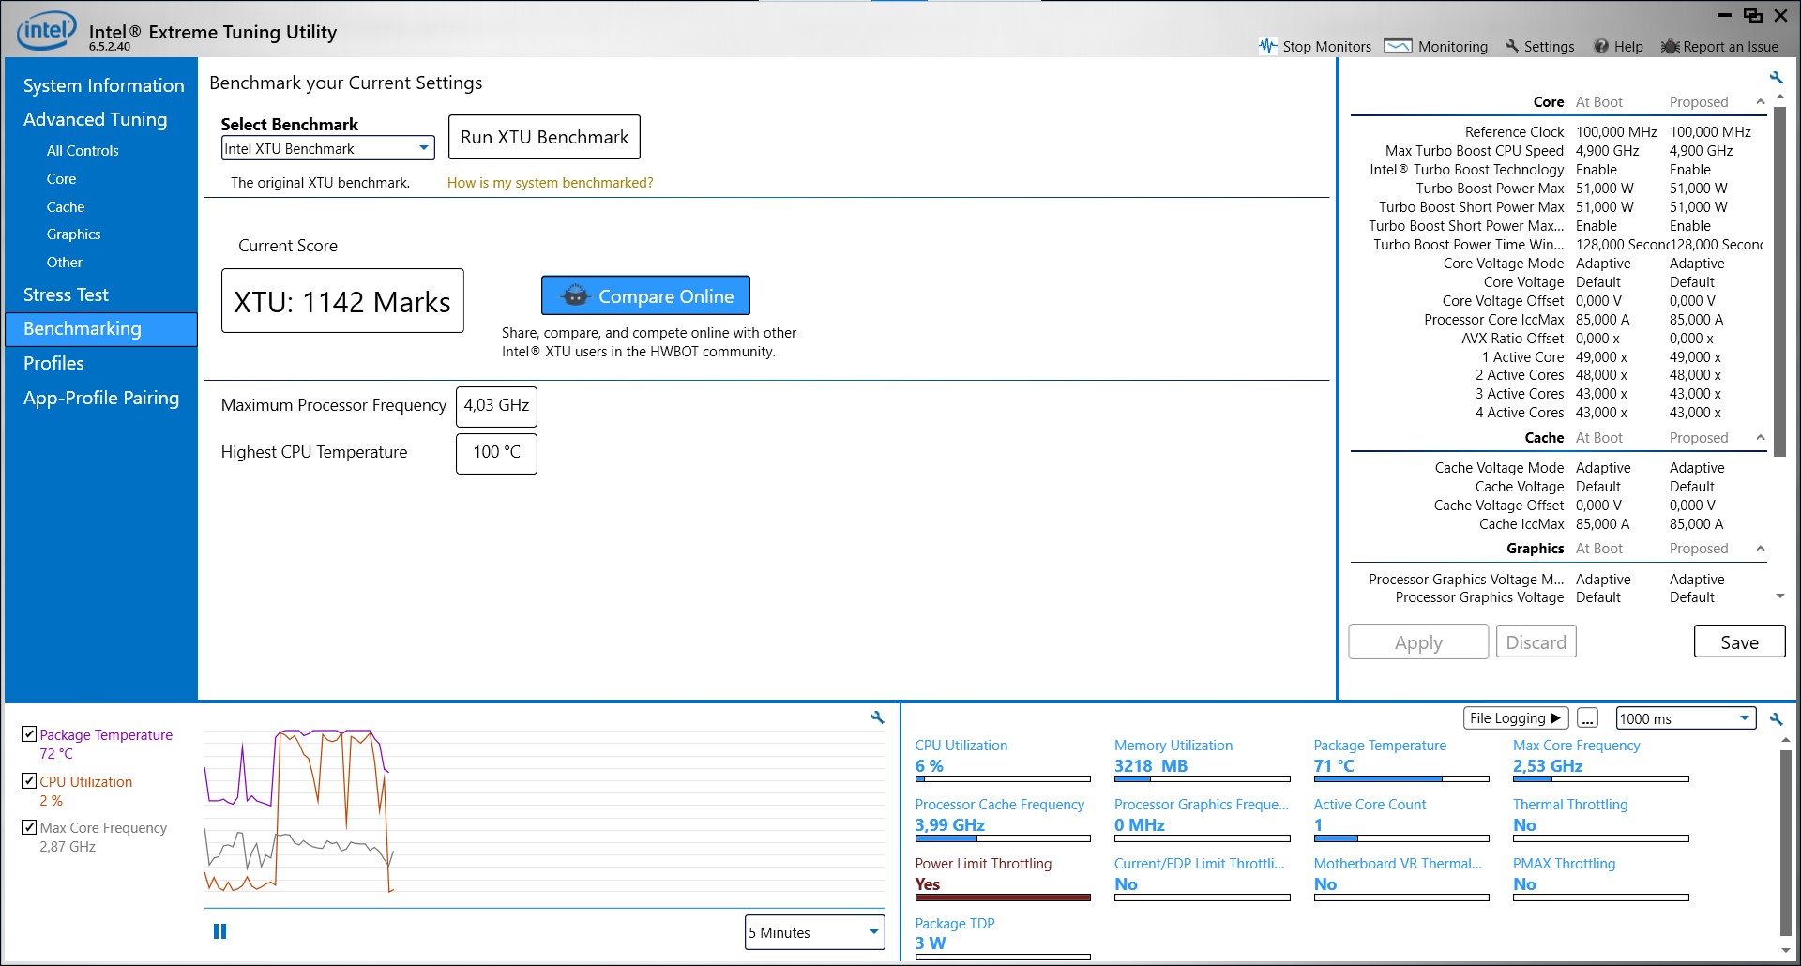The width and height of the screenshot is (1801, 966).
Task: Collapse the Graphics section chevron
Action: 1760,548
